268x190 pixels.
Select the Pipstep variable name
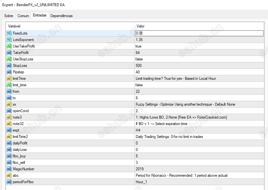[x=18, y=72]
